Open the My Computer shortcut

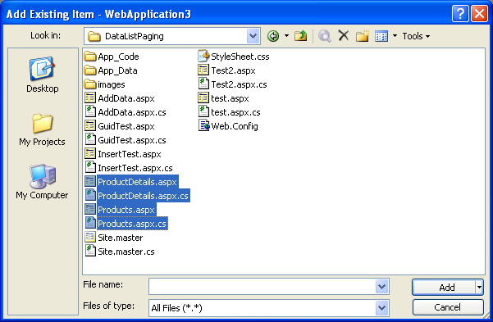[x=42, y=182]
